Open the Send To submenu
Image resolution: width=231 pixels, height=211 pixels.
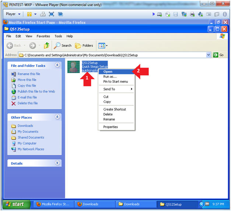[x=116, y=89]
